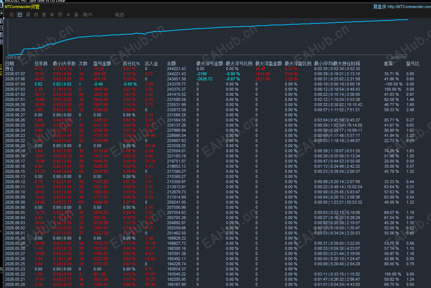The width and height of the screenshot is (431, 288).
Task: Click the total lots value 56.73
Action: 40,95
